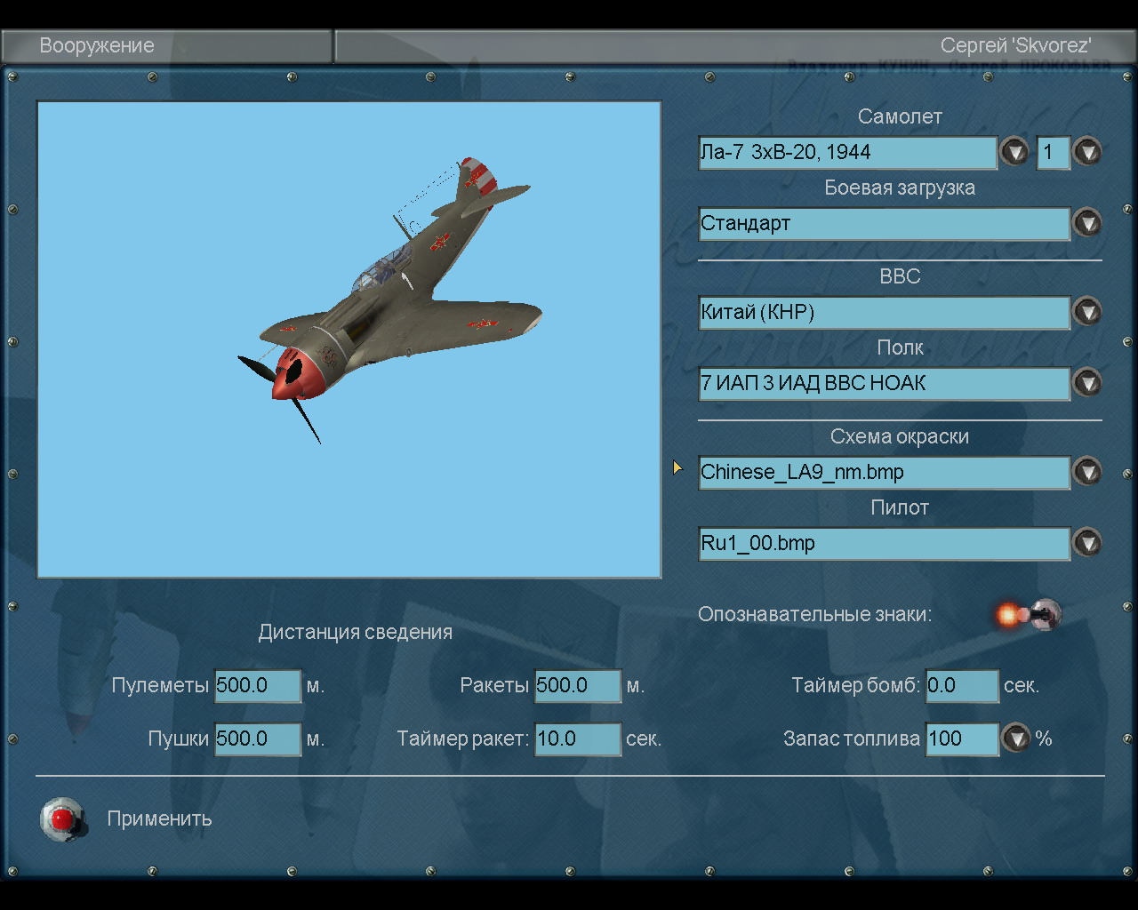
Task: Open the Полк regiment dropdown arrow
Action: [1086, 383]
